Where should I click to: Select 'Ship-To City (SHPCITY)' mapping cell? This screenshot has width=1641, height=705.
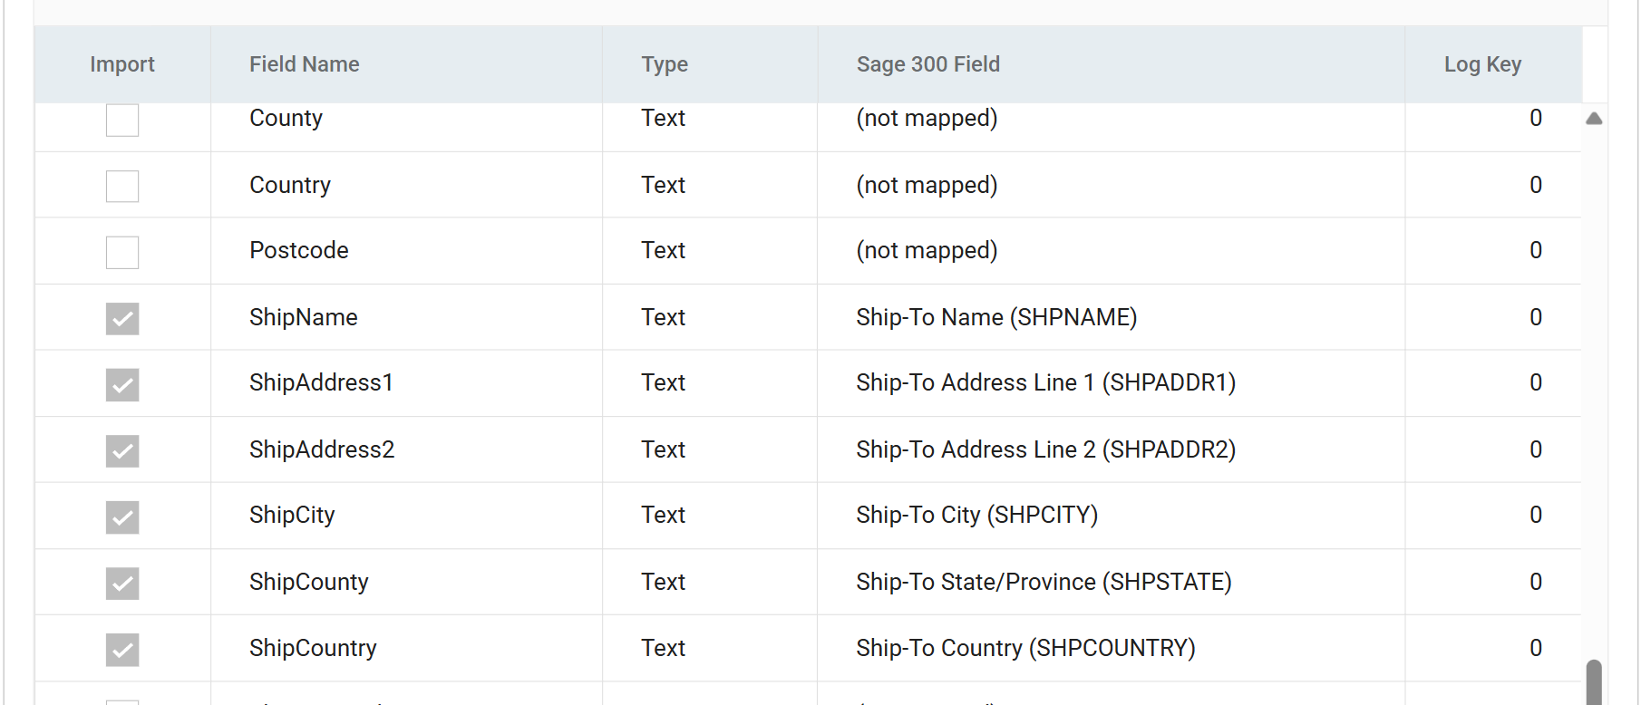[1112, 516]
